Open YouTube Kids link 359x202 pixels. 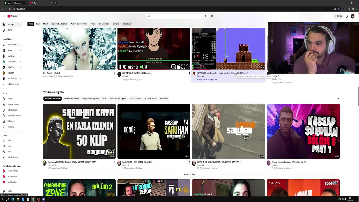click(11, 182)
